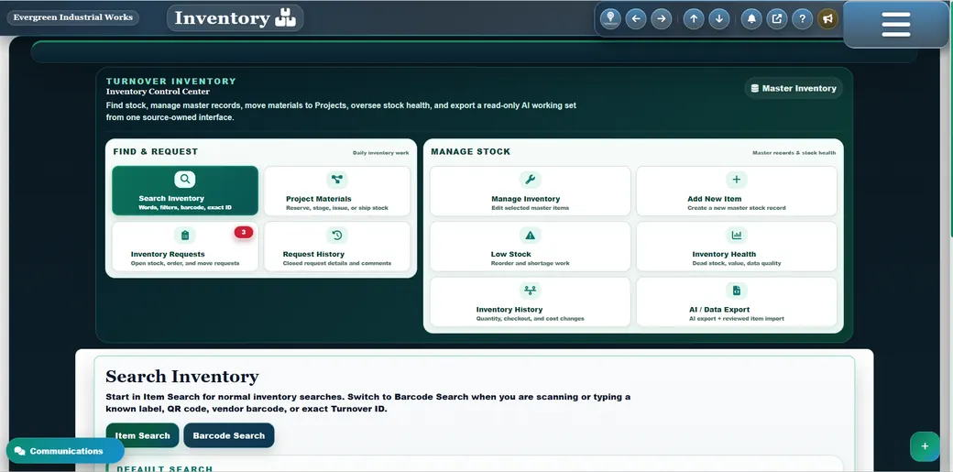
Task: Click the open-in-new-window icon
Action: (777, 18)
